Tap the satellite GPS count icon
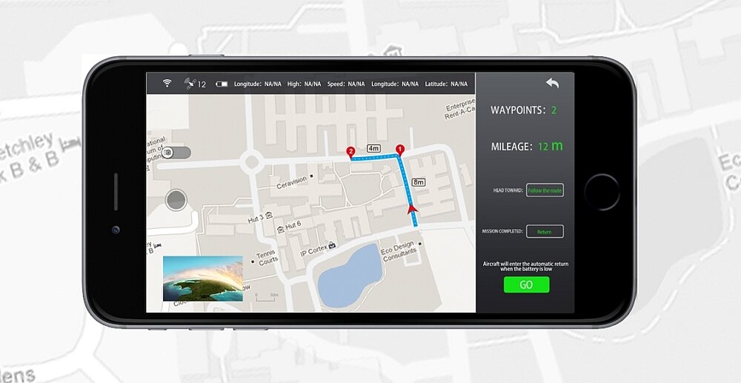The image size is (741, 383). click(x=190, y=84)
